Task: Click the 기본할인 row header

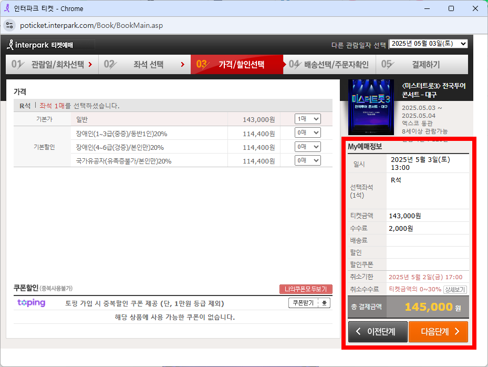Action: tap(44, 147)
